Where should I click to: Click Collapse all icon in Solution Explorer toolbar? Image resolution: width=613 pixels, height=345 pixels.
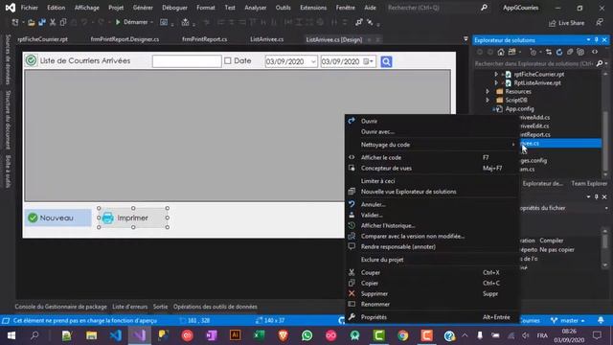570,52
